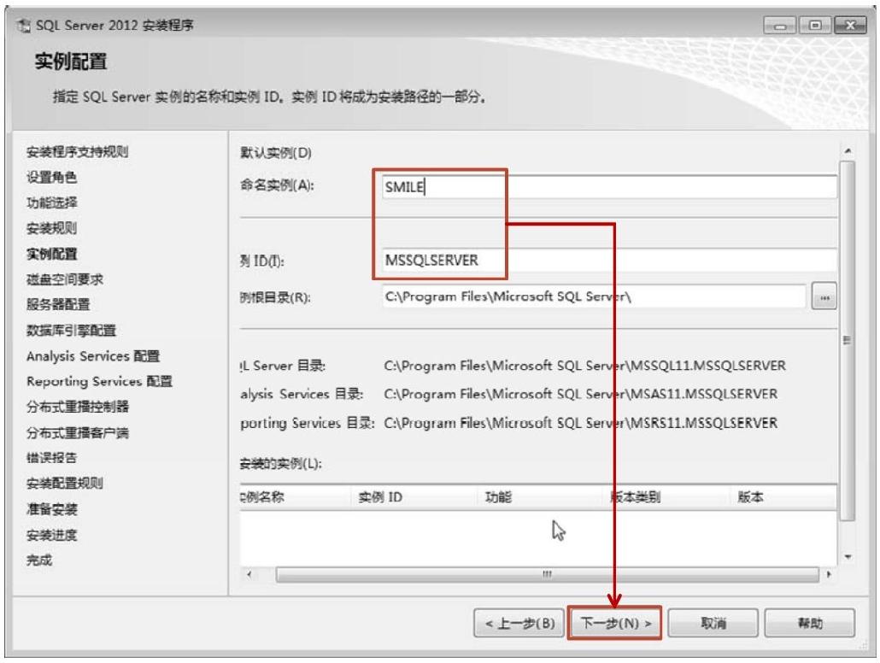Click the Named instance field containing SMILE
Image resolution: width=880 pixels, height=663 pixels.
(x=609, y=187)
